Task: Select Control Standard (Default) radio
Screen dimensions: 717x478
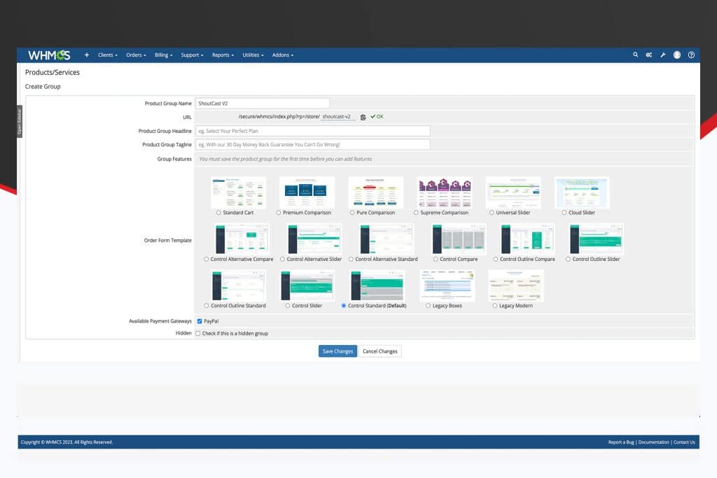Action: (x=343, y=306)
